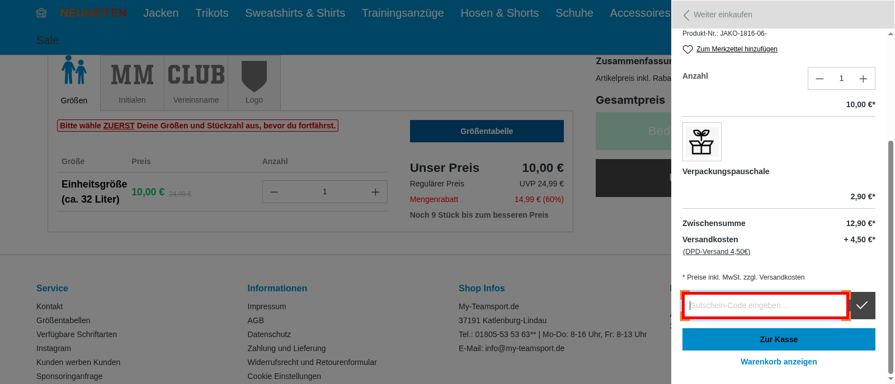
Task: Open the Logo shield tab
Action: point(254,81)
